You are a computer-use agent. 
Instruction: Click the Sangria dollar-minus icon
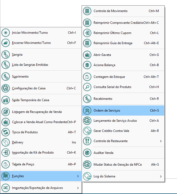click(x=5, y=55)
